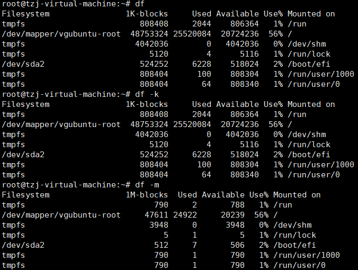
Task: Click the root prompt on the topmost line
Action: pos(64,4)
